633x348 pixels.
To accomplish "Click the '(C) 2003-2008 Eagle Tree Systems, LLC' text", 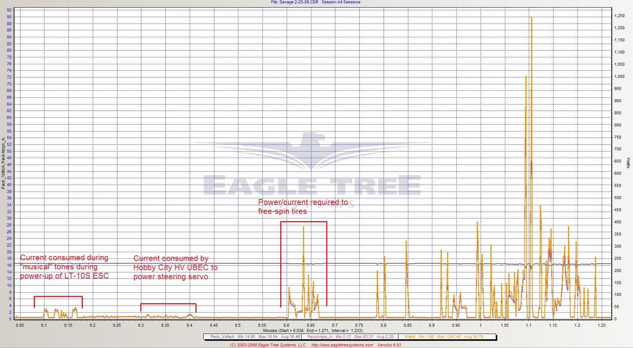I will tap(268, 345).
